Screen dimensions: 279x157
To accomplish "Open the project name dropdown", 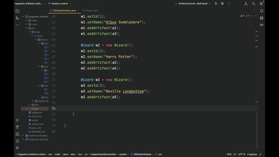I will (x=30, y=3).
